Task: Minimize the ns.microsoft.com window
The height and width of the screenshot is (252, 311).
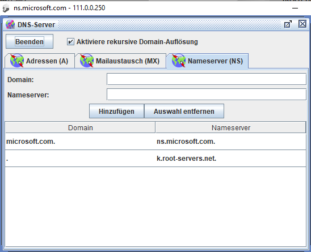Action: click(295, 8)
